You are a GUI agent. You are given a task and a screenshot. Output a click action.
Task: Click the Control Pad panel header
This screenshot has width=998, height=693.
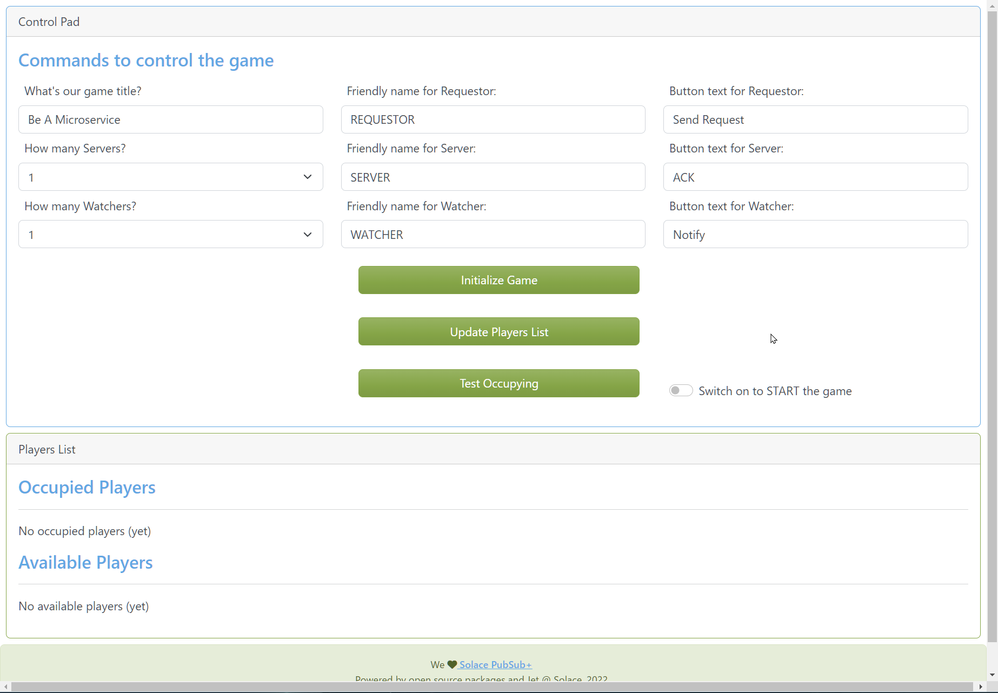click(x=49, y=22)
